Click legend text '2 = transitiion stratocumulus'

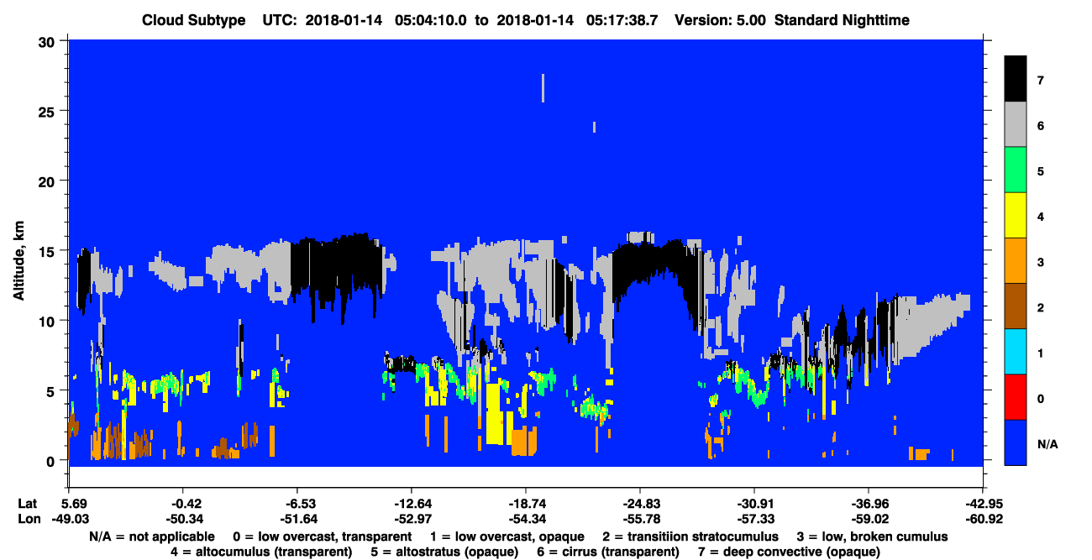[x=690, y=536]
